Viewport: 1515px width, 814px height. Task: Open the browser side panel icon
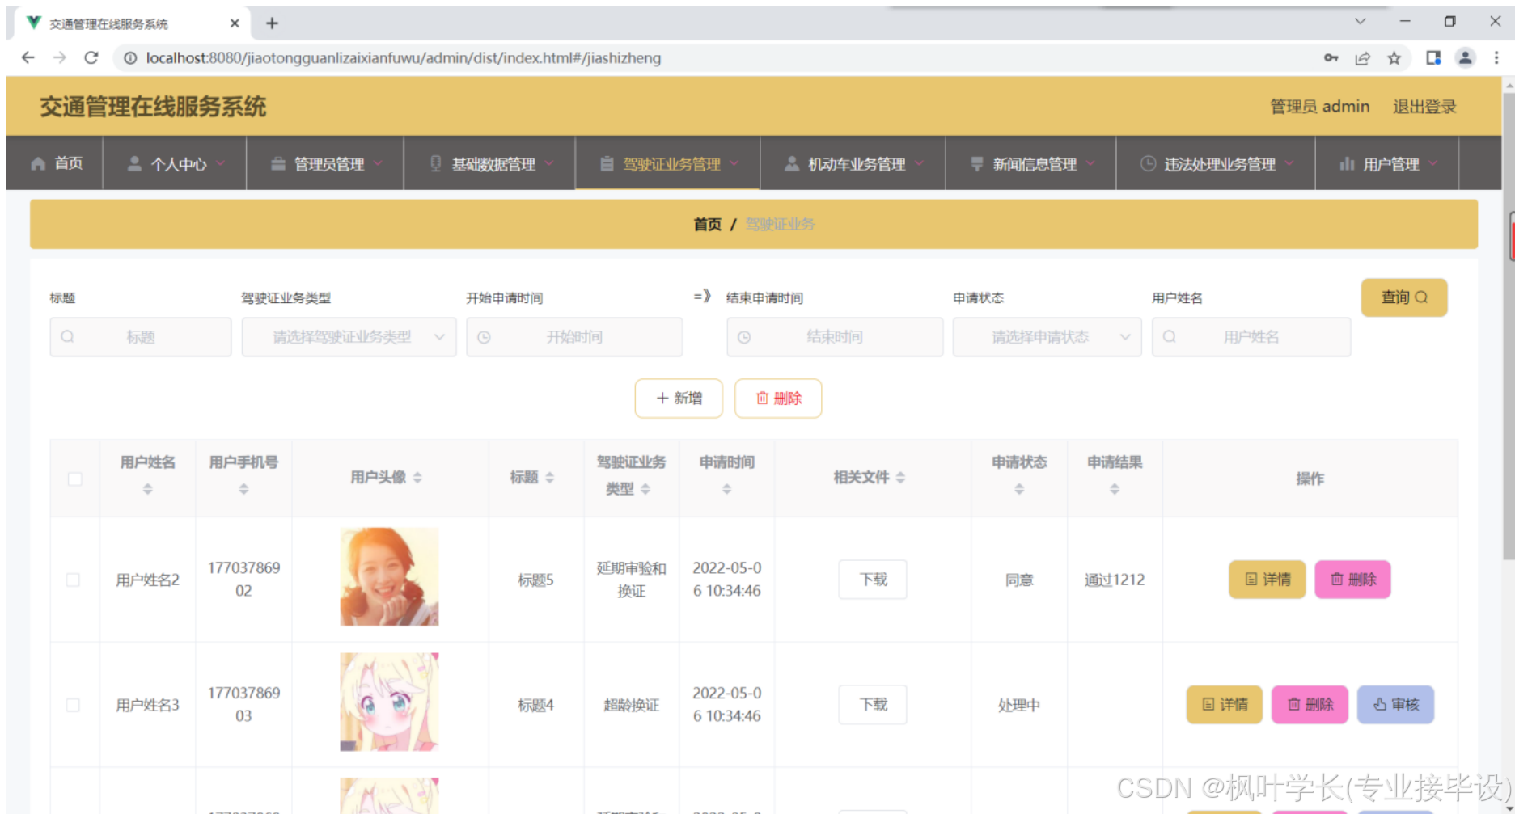point(1433,58)
